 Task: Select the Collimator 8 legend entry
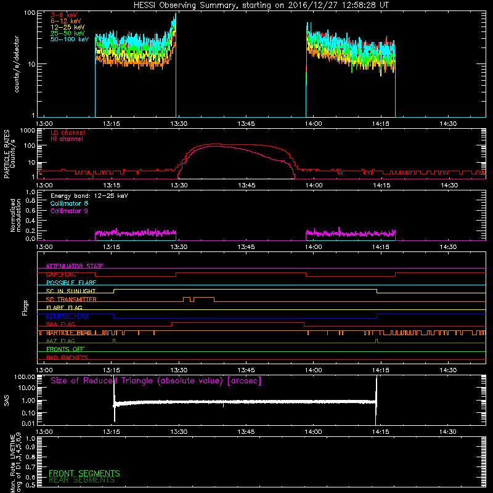(x=69, y=203)
